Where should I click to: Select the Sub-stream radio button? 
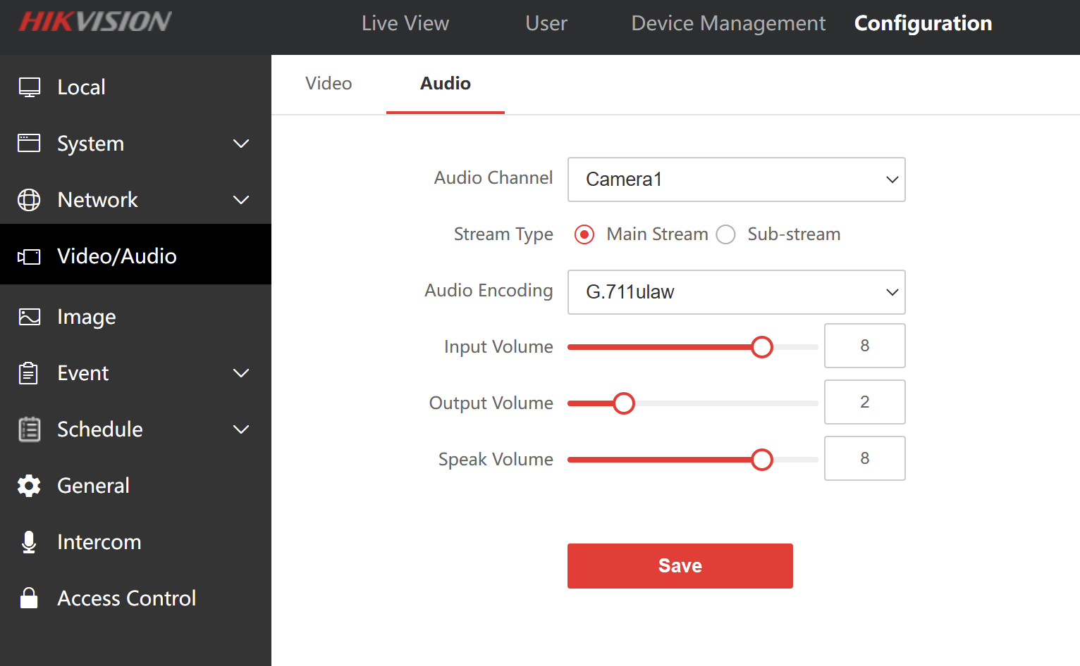pos(725,234)
